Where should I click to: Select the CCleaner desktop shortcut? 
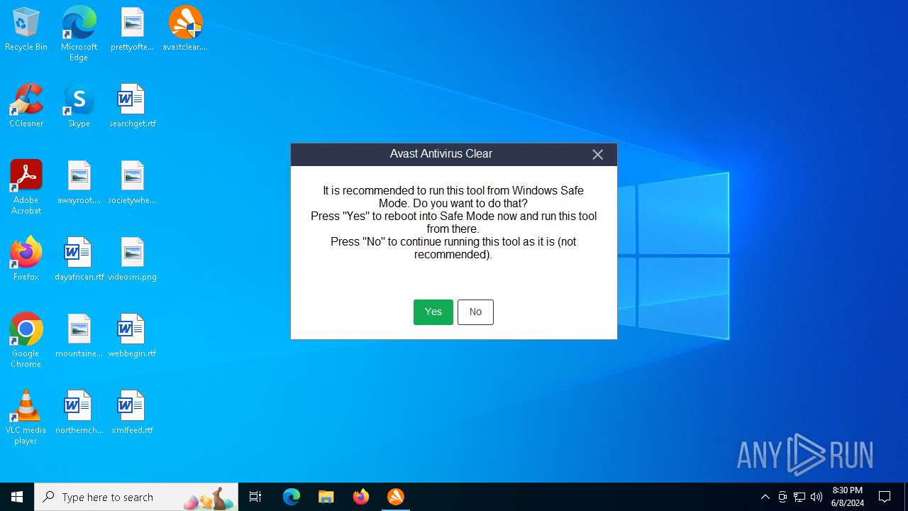tap(26, 106)
